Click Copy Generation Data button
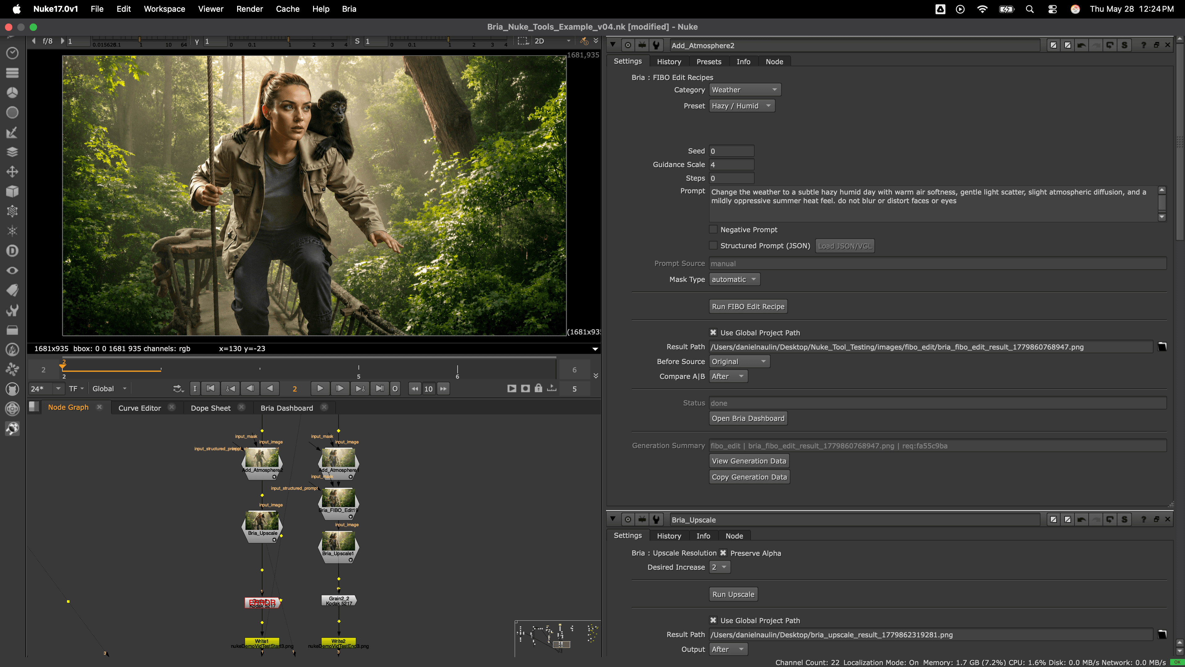The height and width of the screenshot is (667, 1185). [749, 477]
